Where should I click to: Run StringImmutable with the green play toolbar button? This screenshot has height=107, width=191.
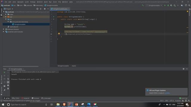pyautogui.click(x=165, y=5)
